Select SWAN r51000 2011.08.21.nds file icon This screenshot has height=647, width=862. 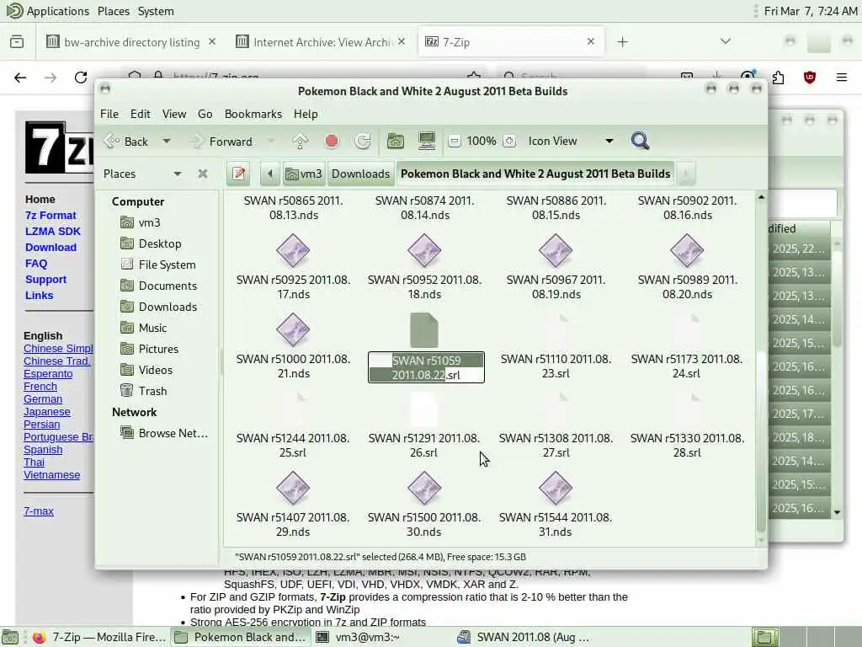(x=293, y=329)
